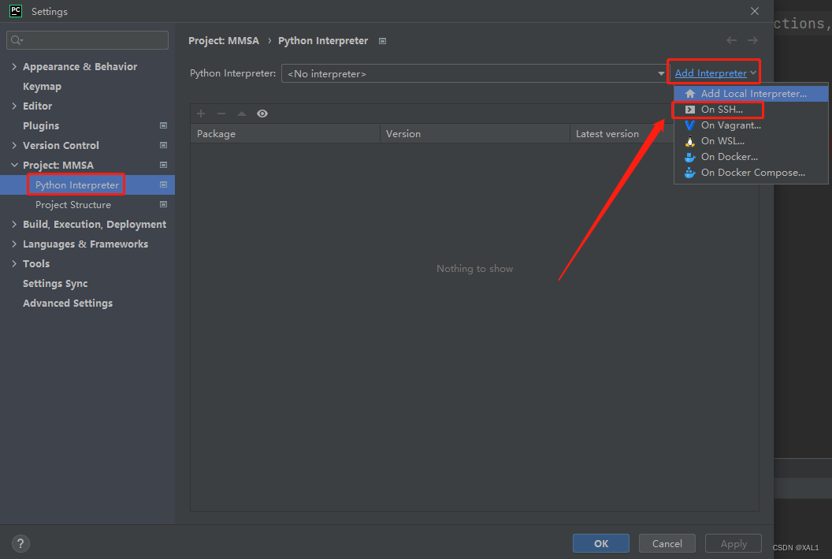The width and height of the screenshot is (832, 559).
Task: Expand Build, Execution, Deployment section
Action: click(14, 225)
